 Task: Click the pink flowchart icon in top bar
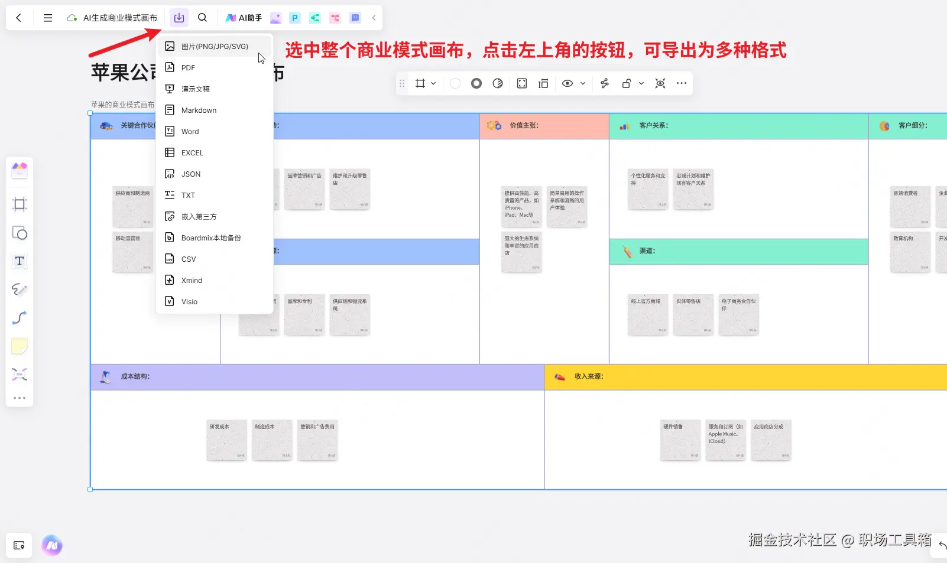point(335,18)
